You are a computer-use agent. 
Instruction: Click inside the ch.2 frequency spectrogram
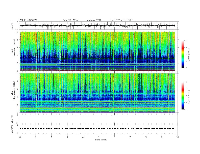point(97,93)
